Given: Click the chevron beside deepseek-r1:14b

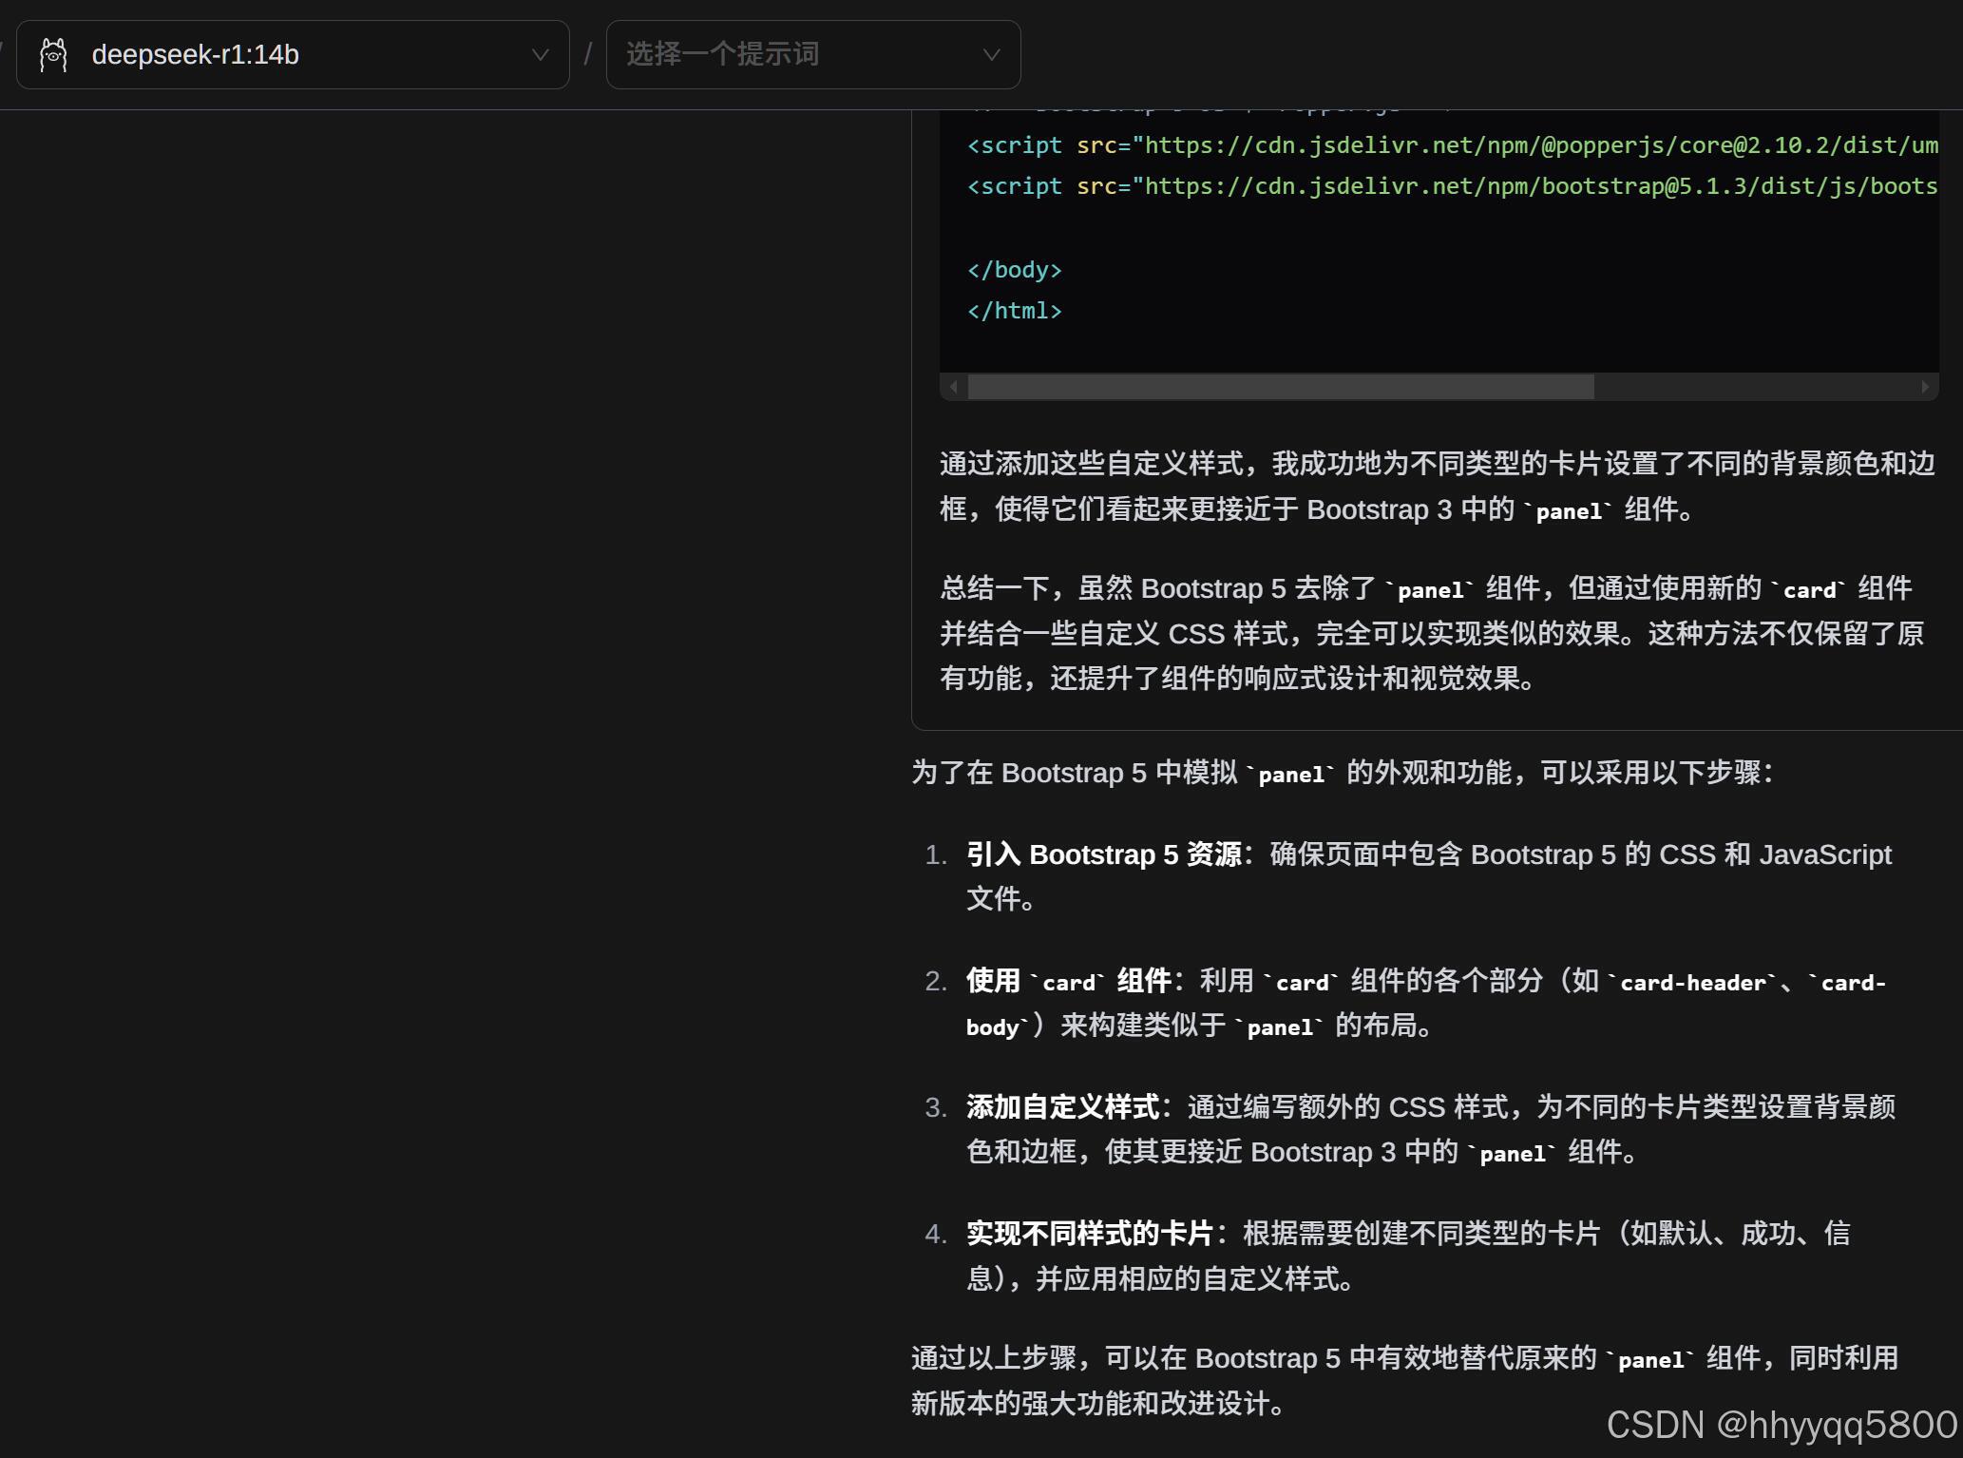Looking at the screenshot, I should pos(540,55).
